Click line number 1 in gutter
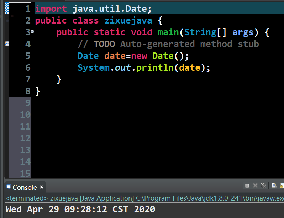 pyautogui.click(x=28, y=9)
